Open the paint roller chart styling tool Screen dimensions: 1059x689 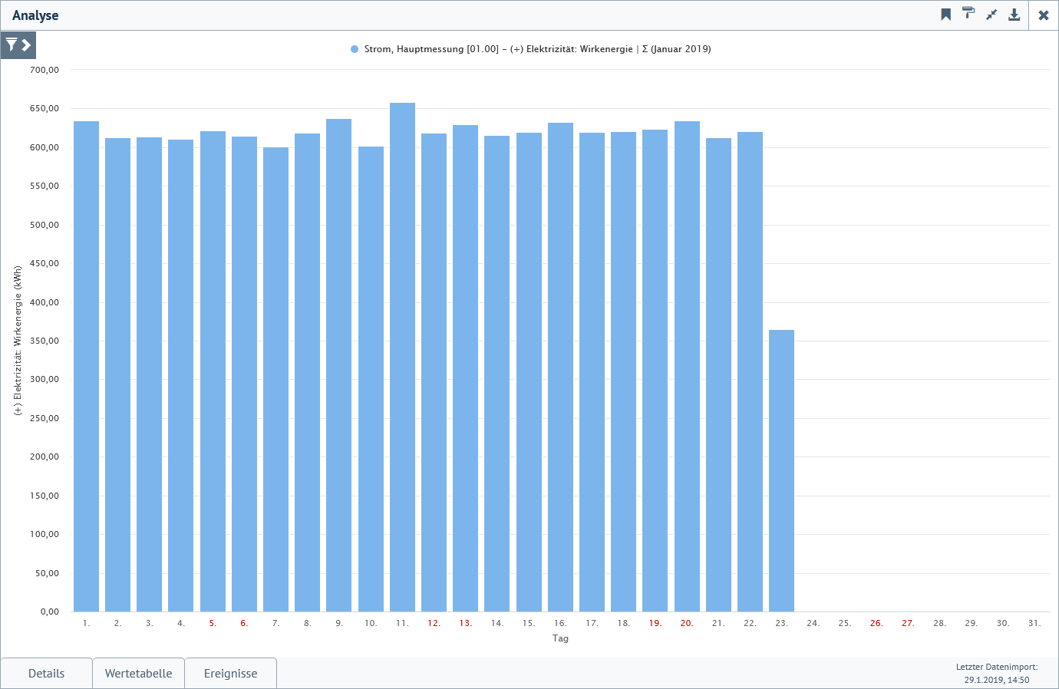(x=968, y=14)
